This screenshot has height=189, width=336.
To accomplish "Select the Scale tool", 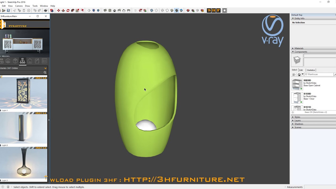I will click(77, 10).
